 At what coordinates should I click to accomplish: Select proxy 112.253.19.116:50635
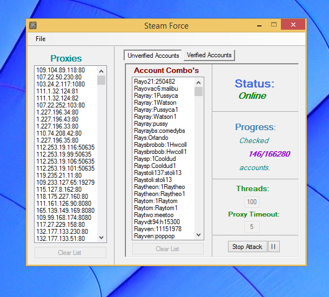click(65, 147)
